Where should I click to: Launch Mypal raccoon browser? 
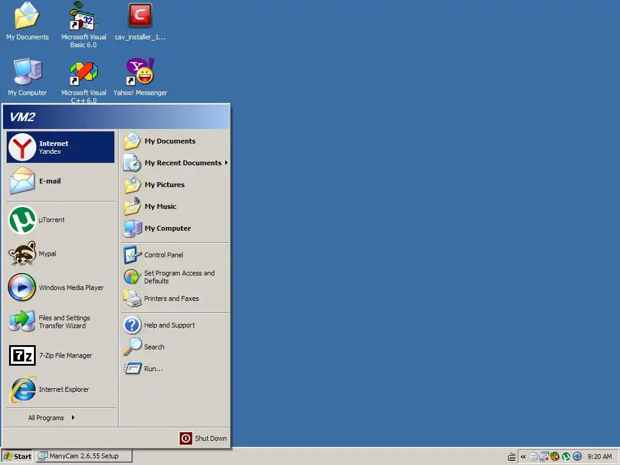click(x=61, y=254)
